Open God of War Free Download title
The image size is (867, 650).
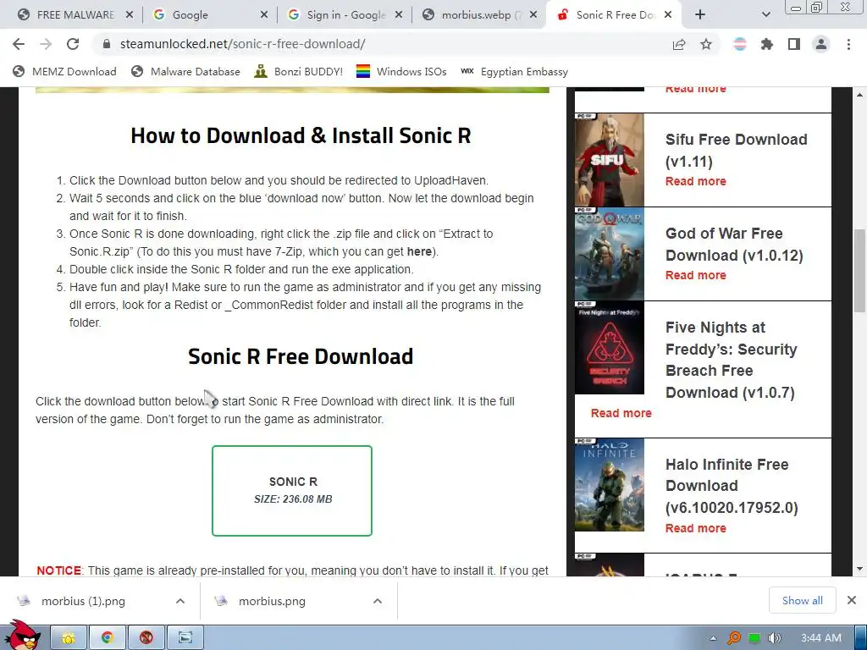point(734,245)
